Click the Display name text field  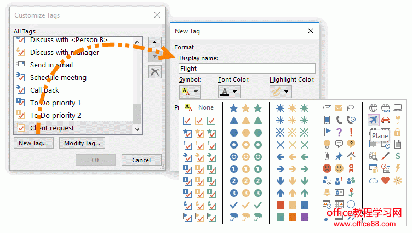point(247,69)
